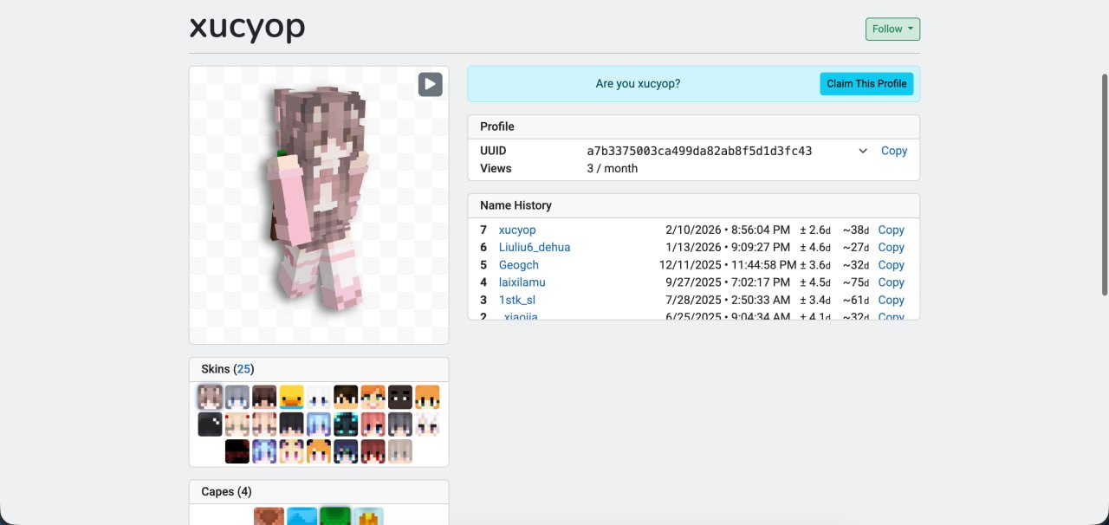The image size is (1109, 525).
Task: Choose the orange-haired skin with green eyes
Action: coord(373,398)
